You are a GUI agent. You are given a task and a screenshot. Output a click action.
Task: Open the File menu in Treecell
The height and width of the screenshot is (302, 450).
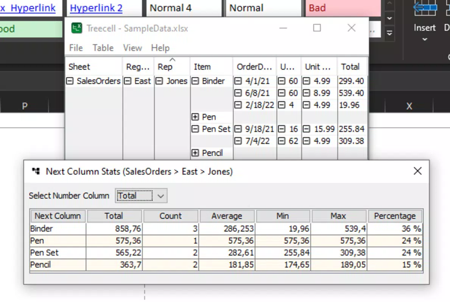[x=76, y=48]
